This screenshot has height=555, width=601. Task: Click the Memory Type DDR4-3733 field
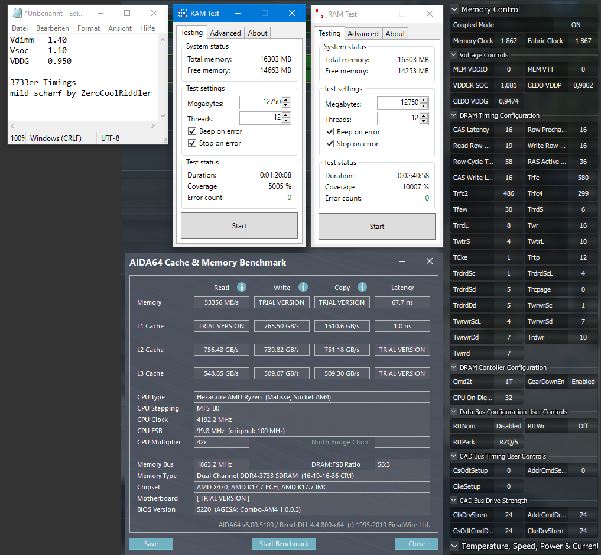312,476
